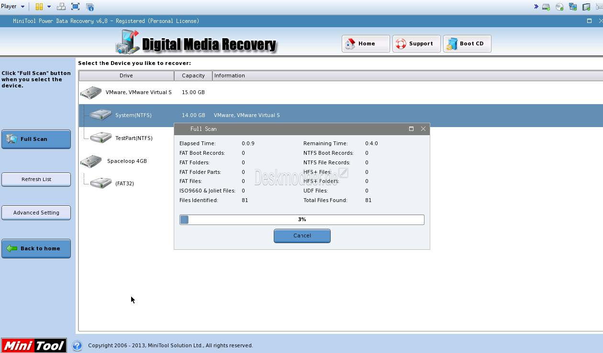This screenshot has height=353, width=603.
Task: Go Back to home
Action: [x=36, y=248]
